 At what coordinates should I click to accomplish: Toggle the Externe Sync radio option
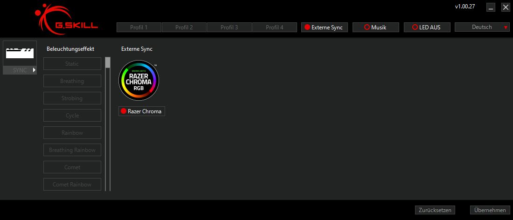coord(324,27)
